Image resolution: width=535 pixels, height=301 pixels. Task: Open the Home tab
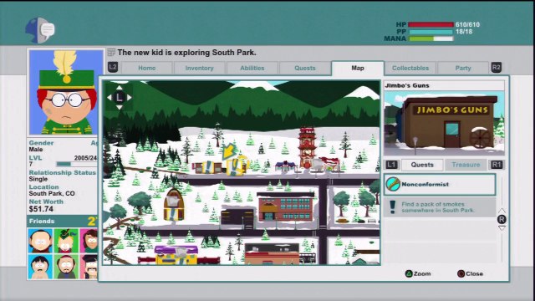pyautogui.click(x=147, y=68)
